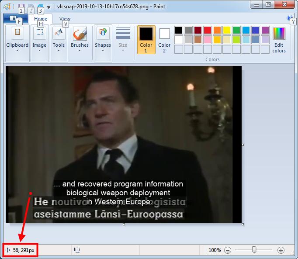Screen dimensions: 298x259
Task: Click the Paint palette icon in title bar
Action: coord(7,7)
